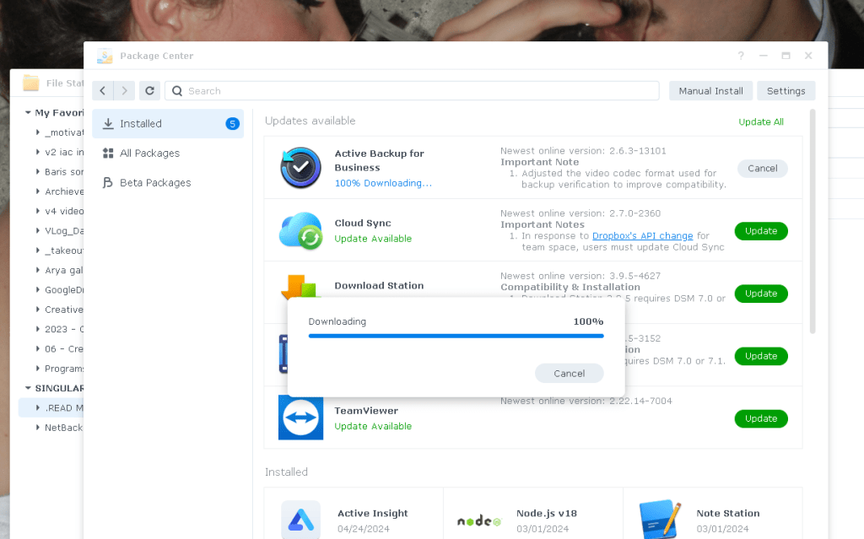Open Manual Install
Image resolution: width=864 pixels, height=539 pixels.
pyautogui.click(x=710, y=91)
